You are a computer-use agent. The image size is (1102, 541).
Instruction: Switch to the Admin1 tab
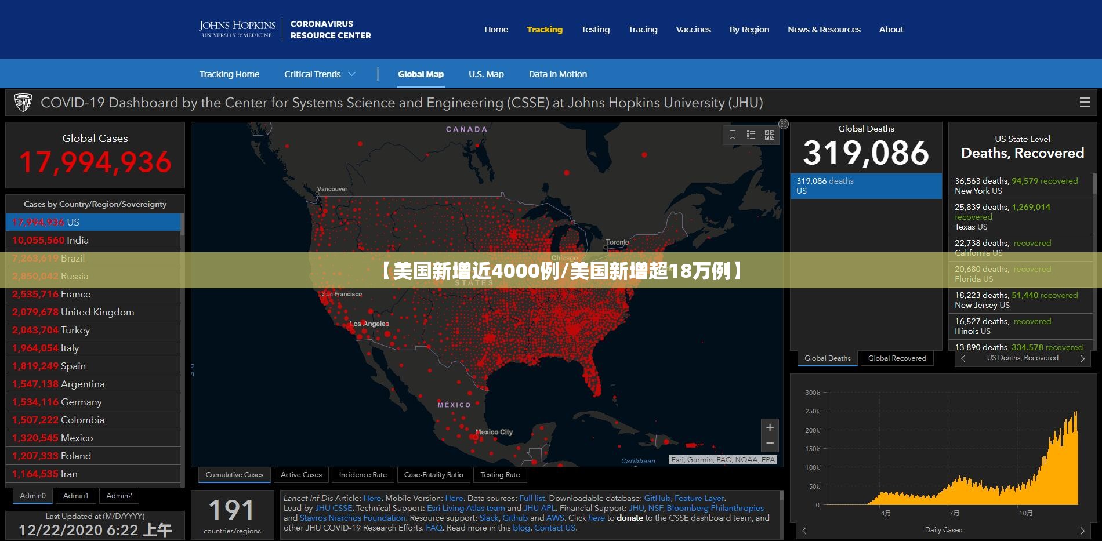[x=76, y=496]
